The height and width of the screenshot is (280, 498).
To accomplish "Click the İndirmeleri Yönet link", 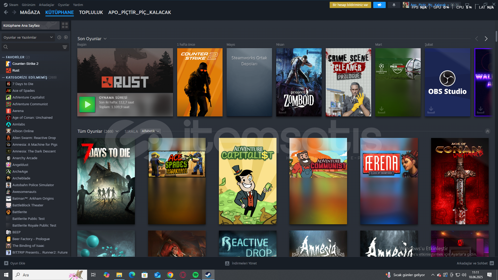I will pyautogui.click(x=244, y=263).
